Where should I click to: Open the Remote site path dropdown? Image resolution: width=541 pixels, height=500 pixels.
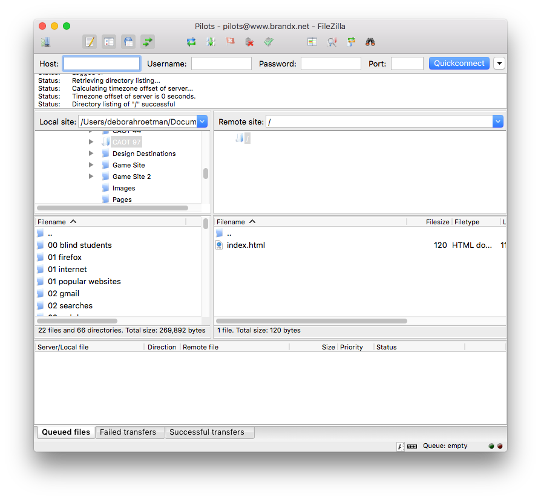pyautogui.click(x=498, y=122)
